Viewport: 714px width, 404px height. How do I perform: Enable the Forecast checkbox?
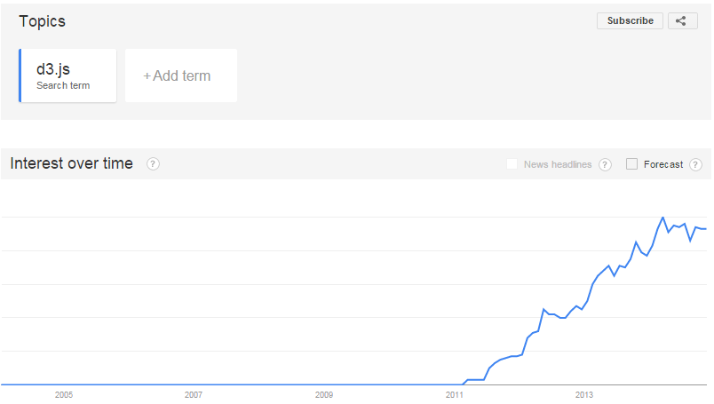click(x=631, y=164)
